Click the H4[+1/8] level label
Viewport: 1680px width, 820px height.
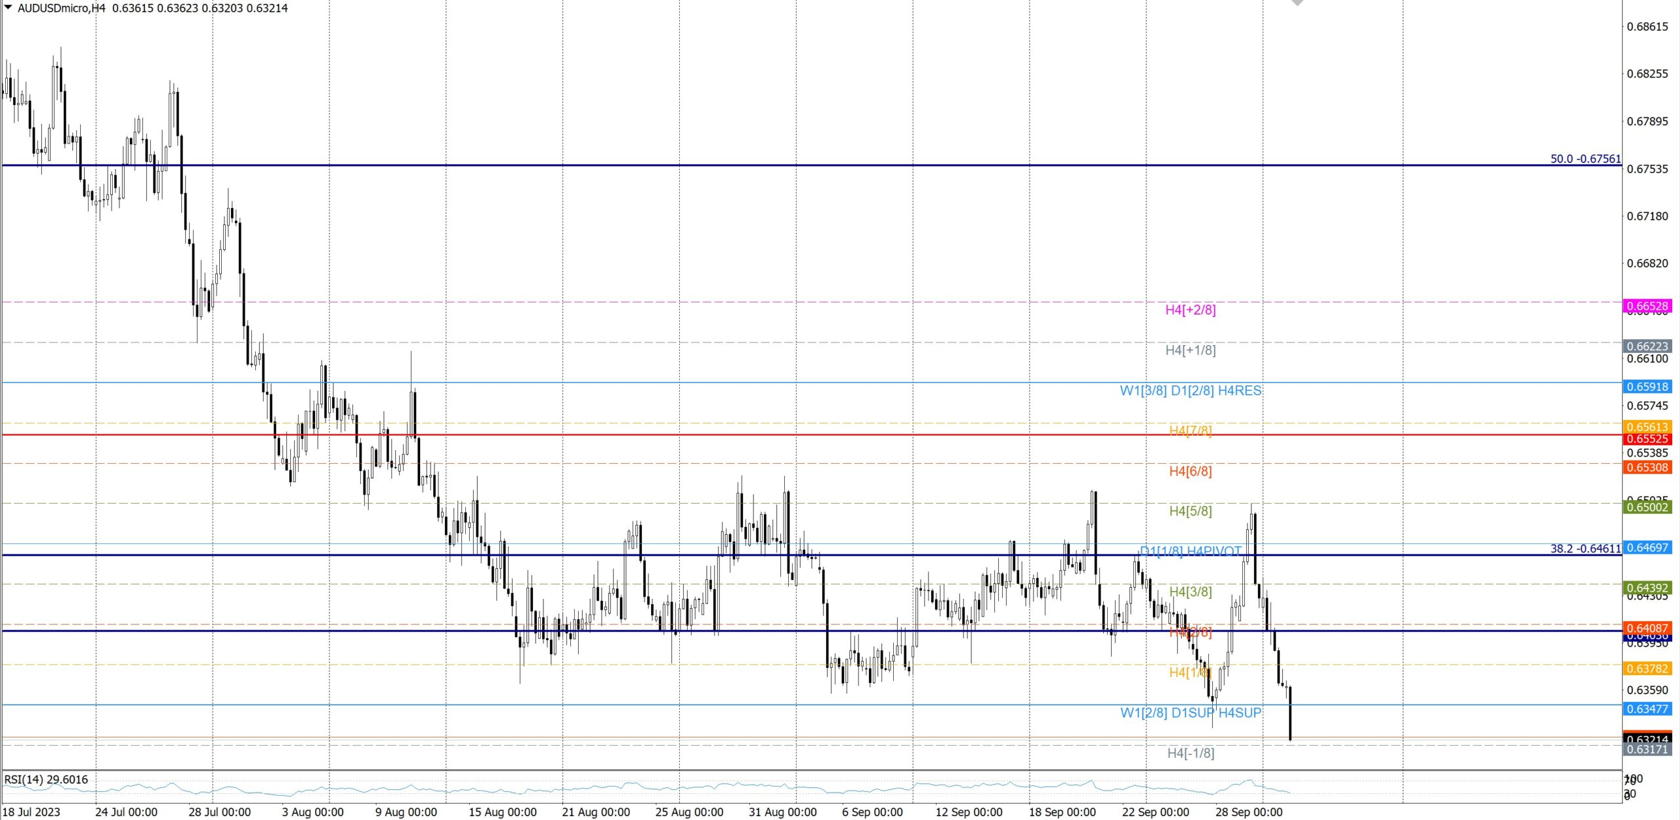point(1190,350)
